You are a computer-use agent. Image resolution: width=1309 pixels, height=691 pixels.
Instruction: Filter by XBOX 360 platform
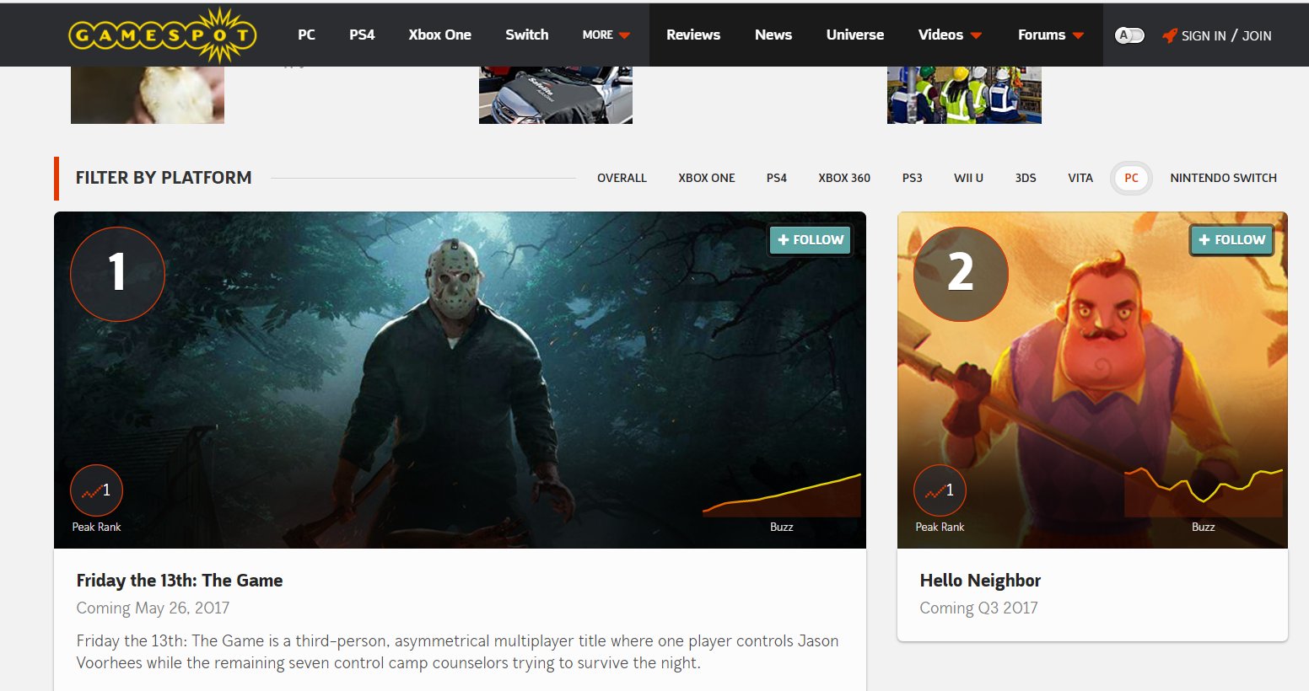[x=844, y=178]
